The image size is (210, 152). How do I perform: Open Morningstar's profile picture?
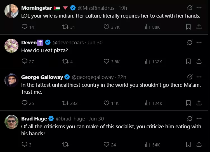(x=11, y=11)
